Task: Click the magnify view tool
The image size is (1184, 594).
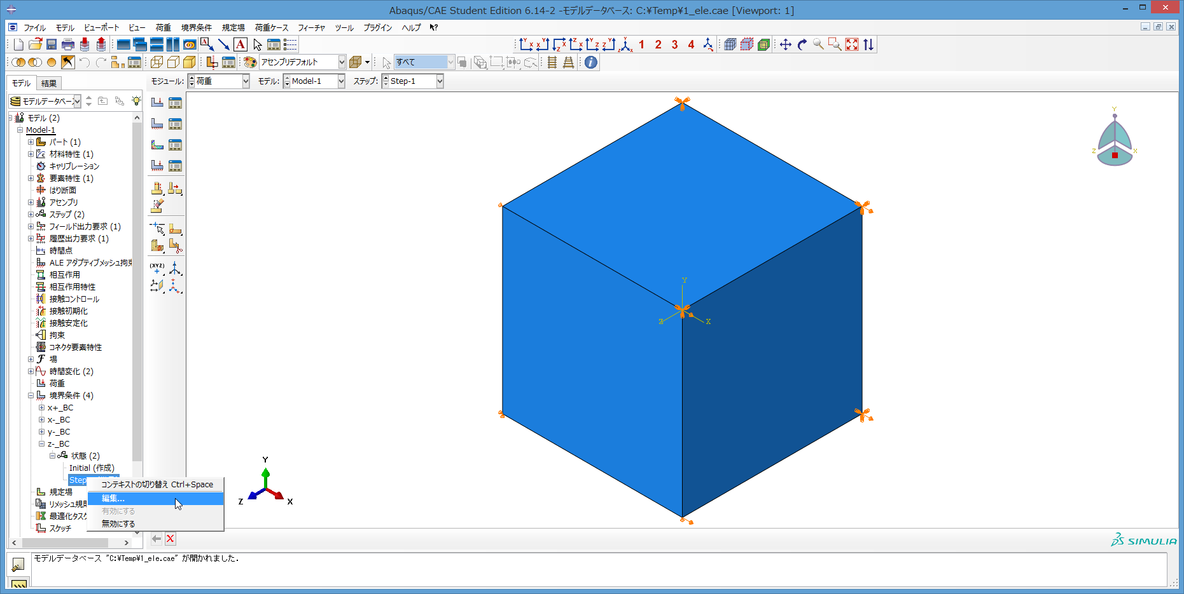Action: 819,44
